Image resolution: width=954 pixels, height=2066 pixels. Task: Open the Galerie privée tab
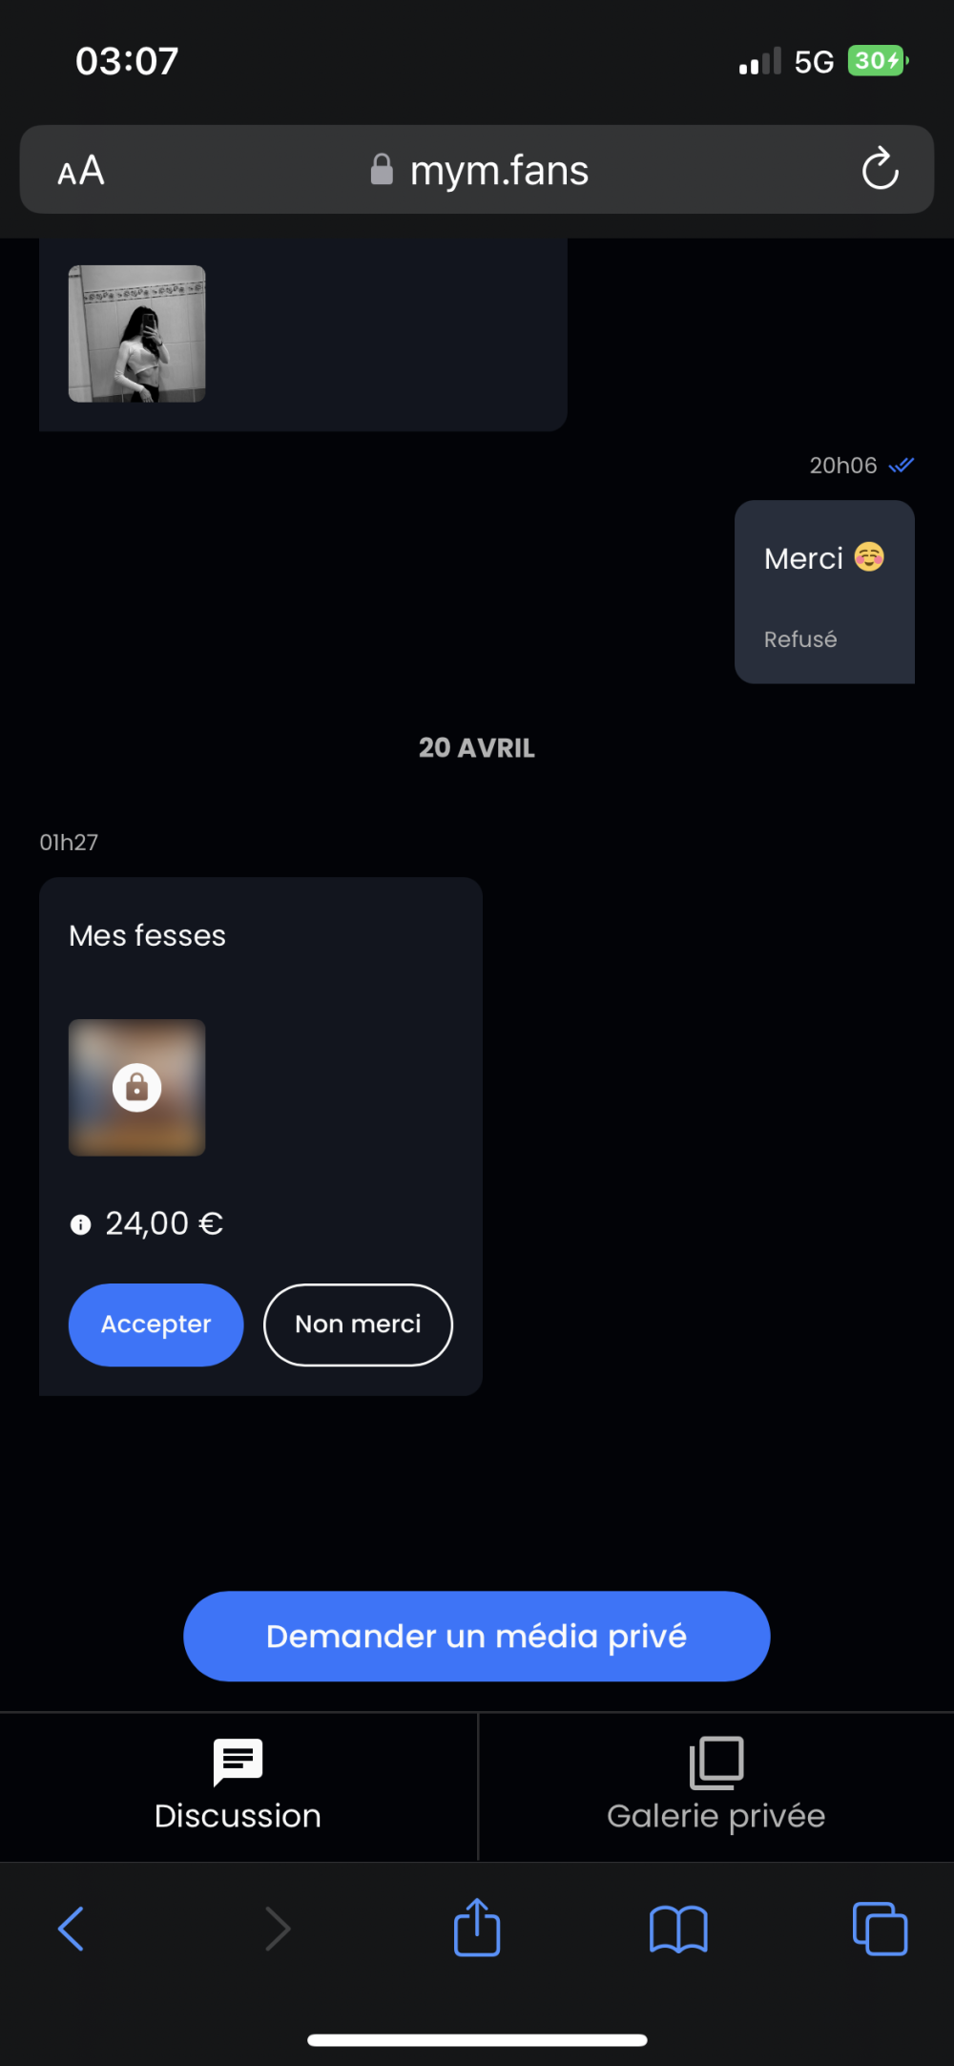tap(716, 1786)
